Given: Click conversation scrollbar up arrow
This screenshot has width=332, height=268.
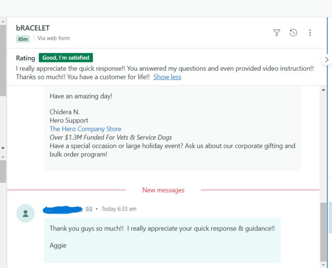Looking at the screenshot, I should (x=323, y=90).
